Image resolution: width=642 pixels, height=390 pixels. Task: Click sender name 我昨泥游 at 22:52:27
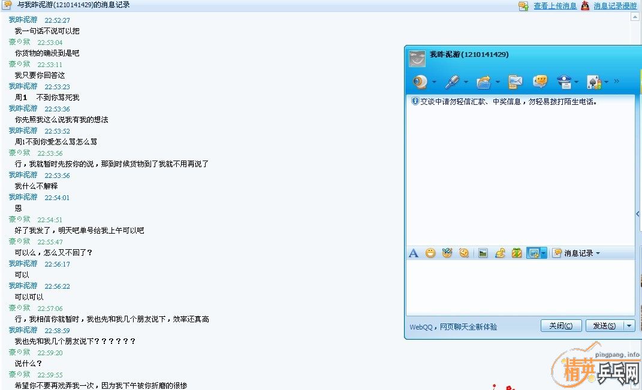tap(23, 20)
